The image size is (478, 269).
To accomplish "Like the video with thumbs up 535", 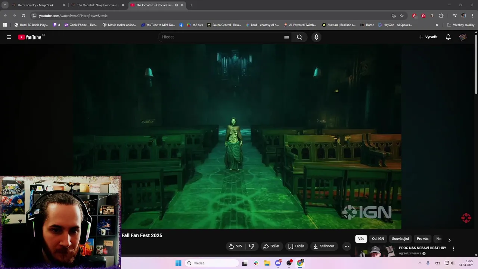I will pos(235,246).
